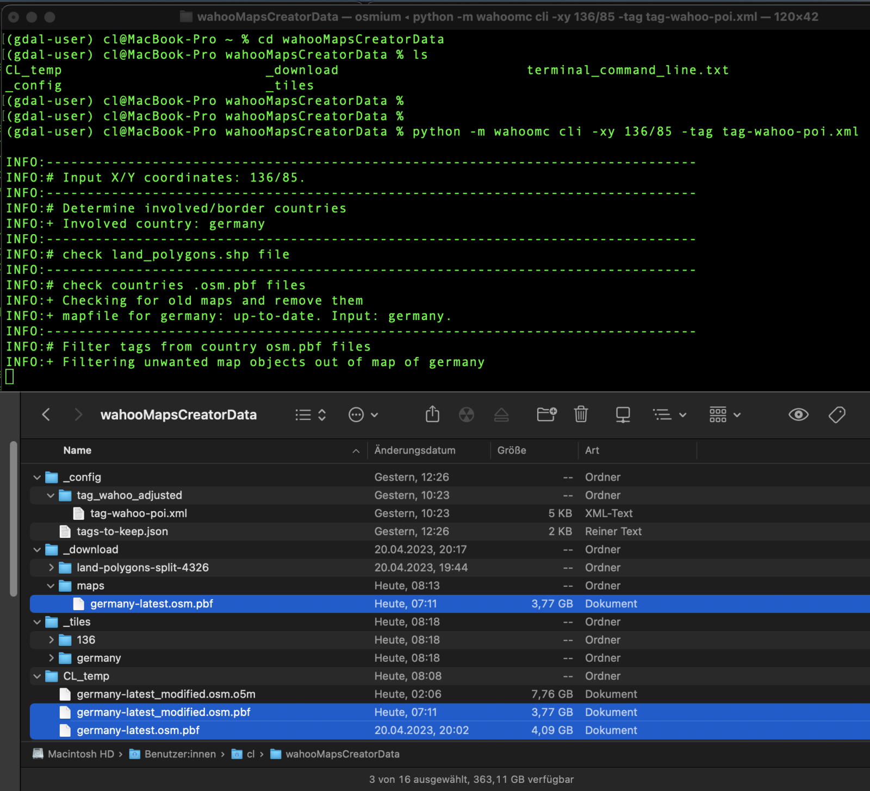
Task: Sort by Änderungsdatum column header
Action: click(x=415, y=450)
